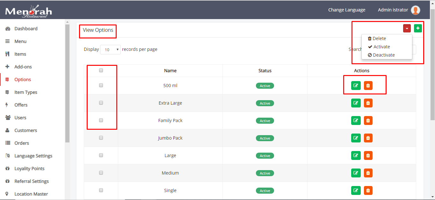Viewport: 435px width, 200px height.
Task: Go to Dashboard in the sidebar
Action: point(26,29)
